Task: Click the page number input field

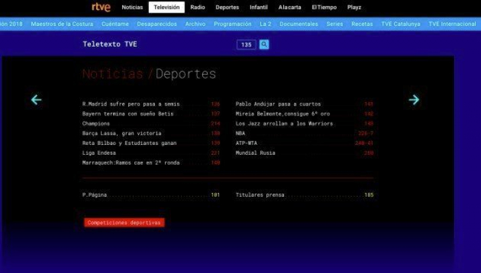Action: point(247,45)
